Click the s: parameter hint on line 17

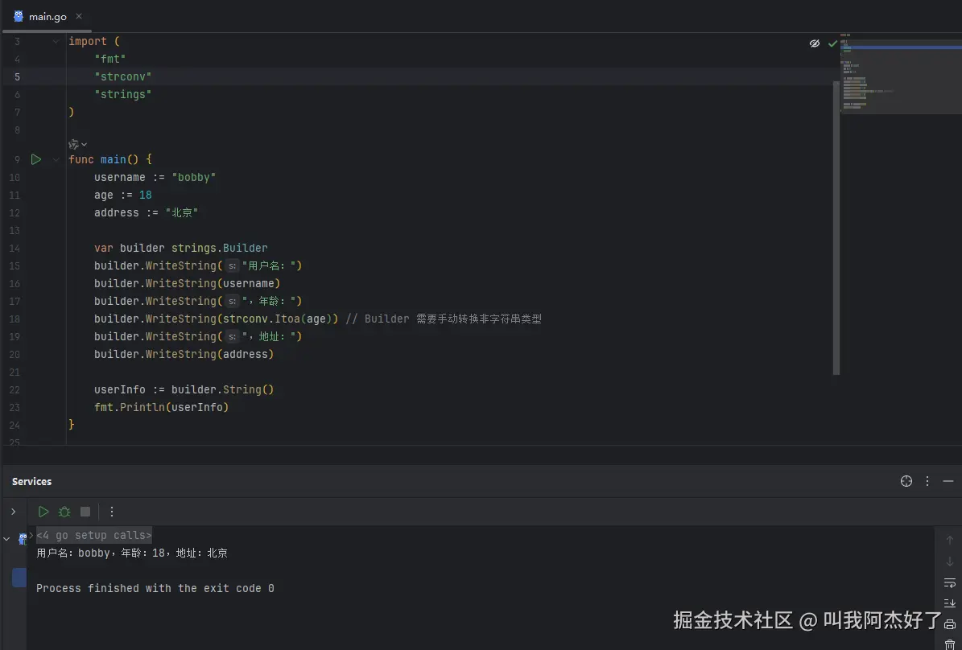232,301
